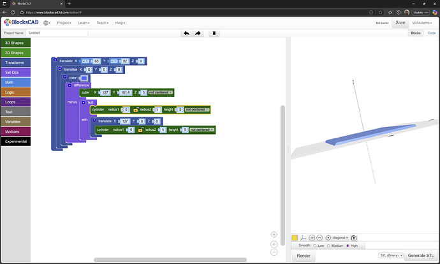This screenshot has height=264, width=440.
Task: Bookmark the page with star icon
Action: (380, 12)
